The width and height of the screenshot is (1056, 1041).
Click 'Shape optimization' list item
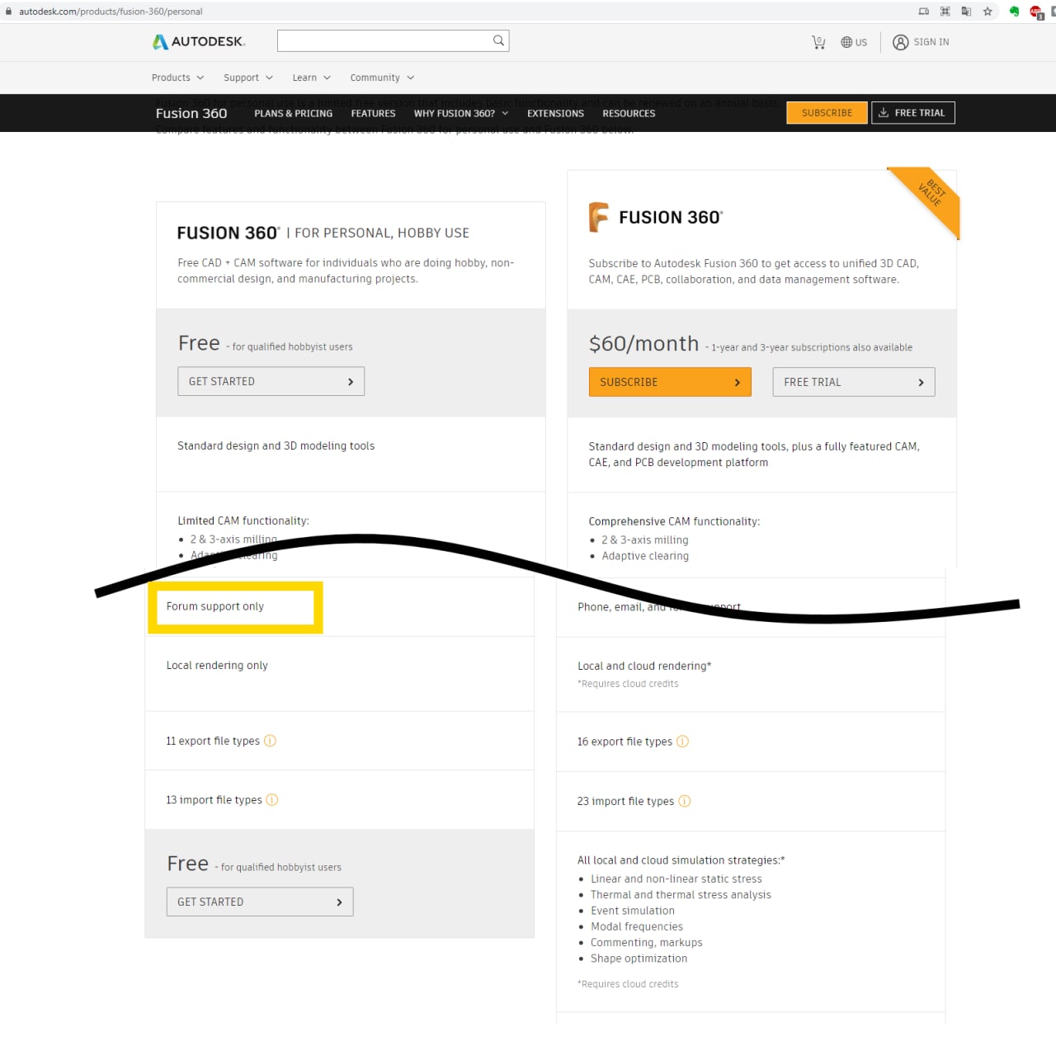639,959
